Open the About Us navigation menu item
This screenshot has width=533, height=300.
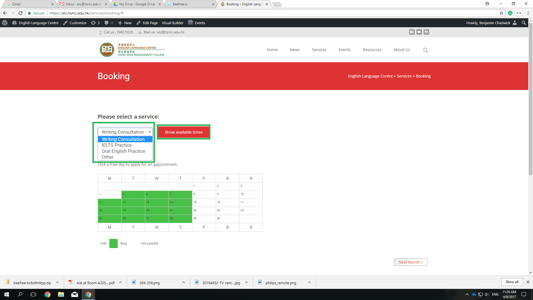[402, 49]
